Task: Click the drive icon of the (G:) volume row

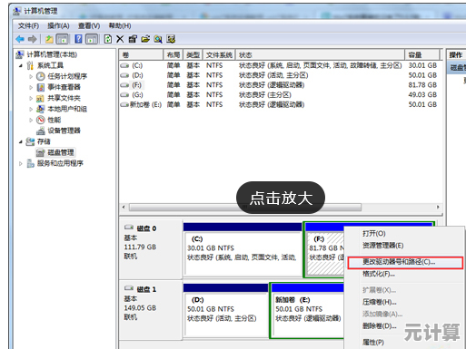Action: coord(124,95)
